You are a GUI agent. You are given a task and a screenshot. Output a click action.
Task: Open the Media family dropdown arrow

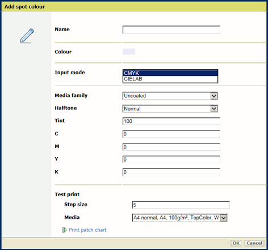214,96
